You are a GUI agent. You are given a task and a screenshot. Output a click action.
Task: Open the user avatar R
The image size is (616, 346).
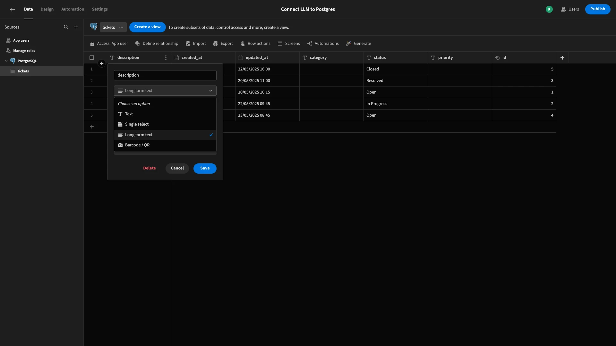pos(549,9)
